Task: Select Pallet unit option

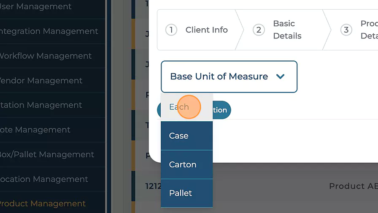Action: (x=181, y=193)
